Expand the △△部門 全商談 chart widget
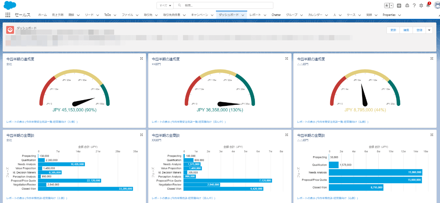440x203 pixels. 432,134
